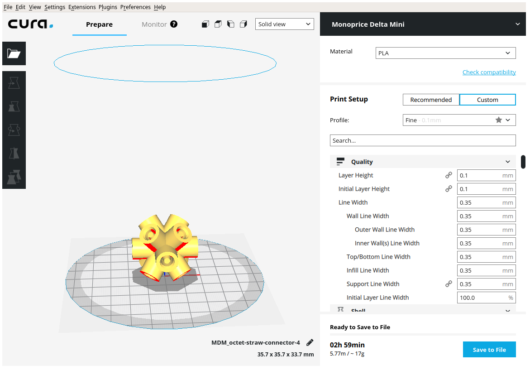Open the PLA material dropdown
Image resolution: width=530 pixels, height=370 pixels.
pyautogui.click(x=445, y=53)
